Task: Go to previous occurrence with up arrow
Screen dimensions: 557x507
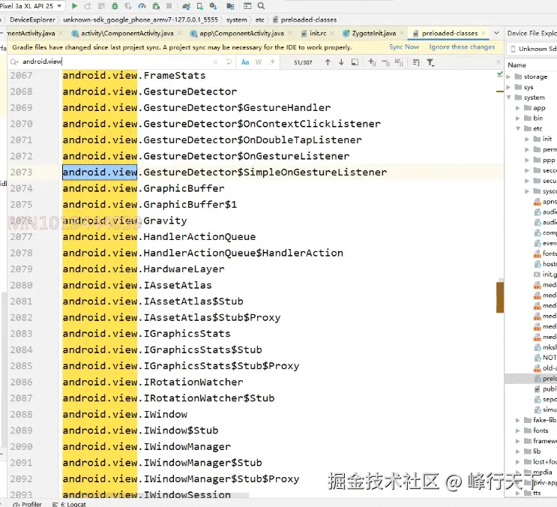Action: point(328,62)
